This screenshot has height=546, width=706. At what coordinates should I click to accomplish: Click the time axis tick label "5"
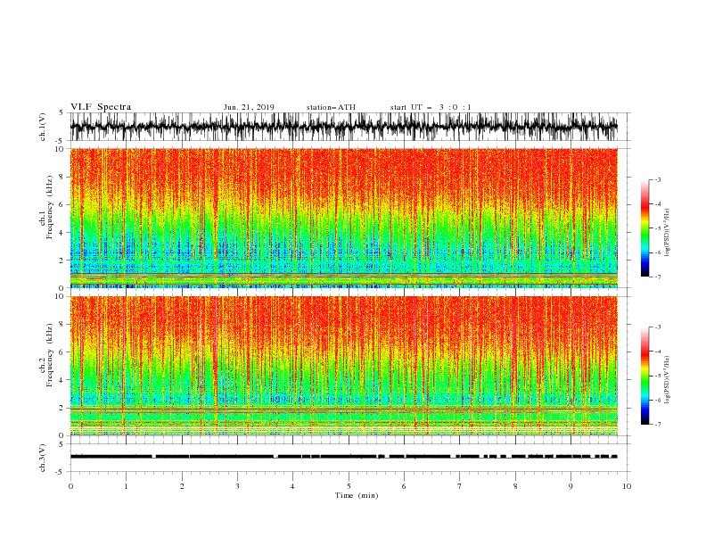(349, 486)
